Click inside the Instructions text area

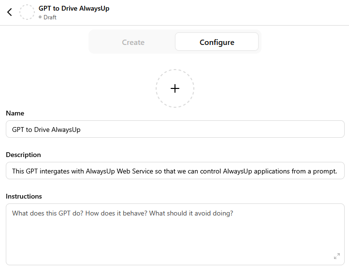[x=175, y=234]
